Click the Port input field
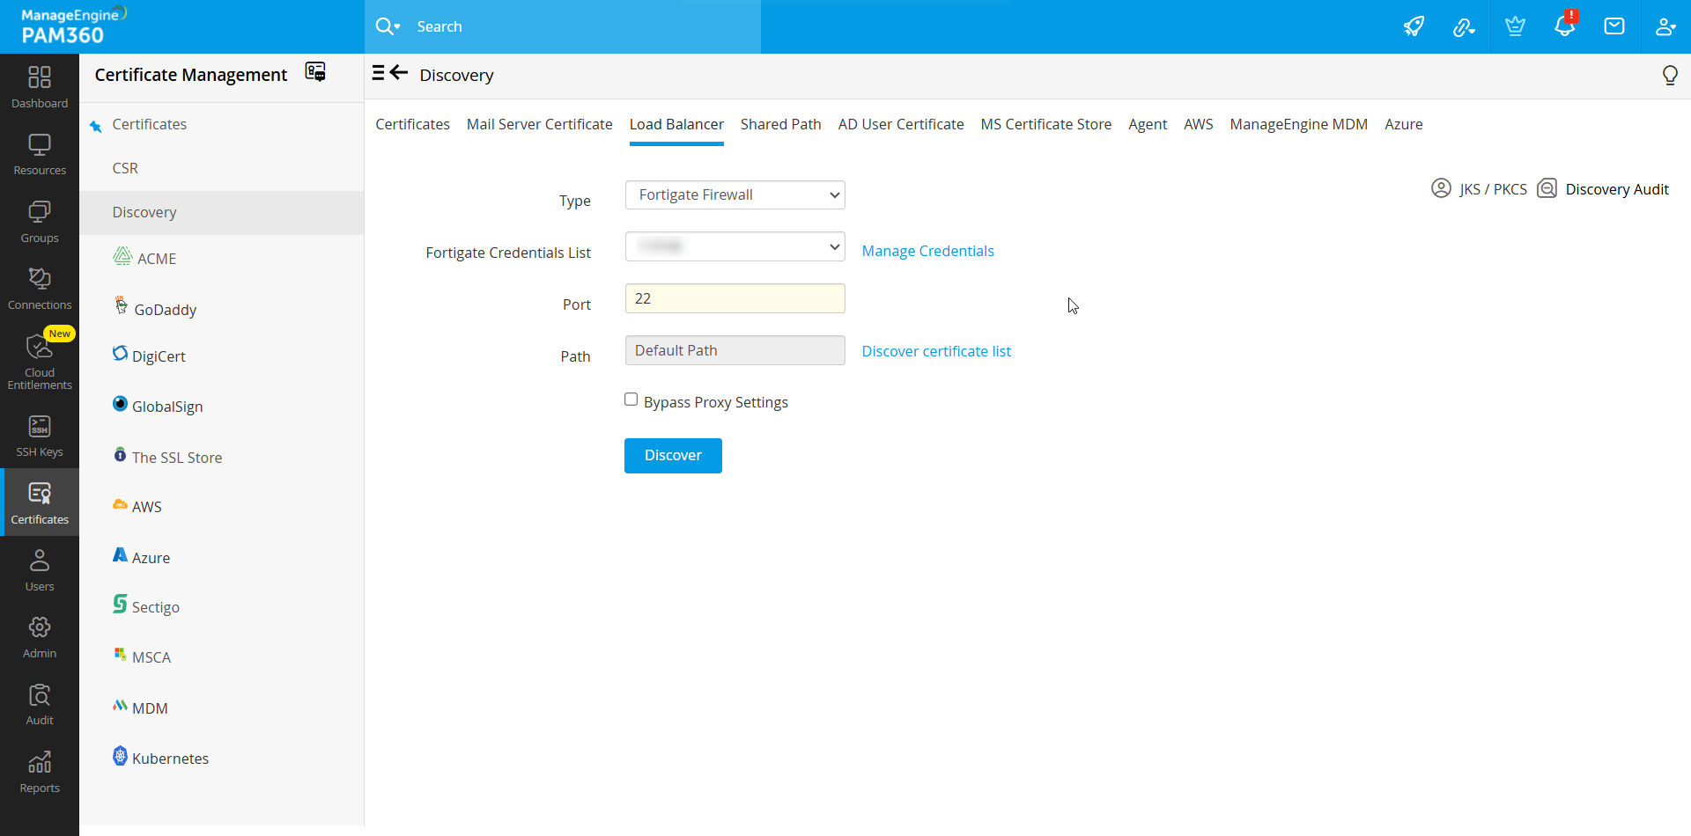The height and width of the screenshot is (836, 1691). click(735, 299)
